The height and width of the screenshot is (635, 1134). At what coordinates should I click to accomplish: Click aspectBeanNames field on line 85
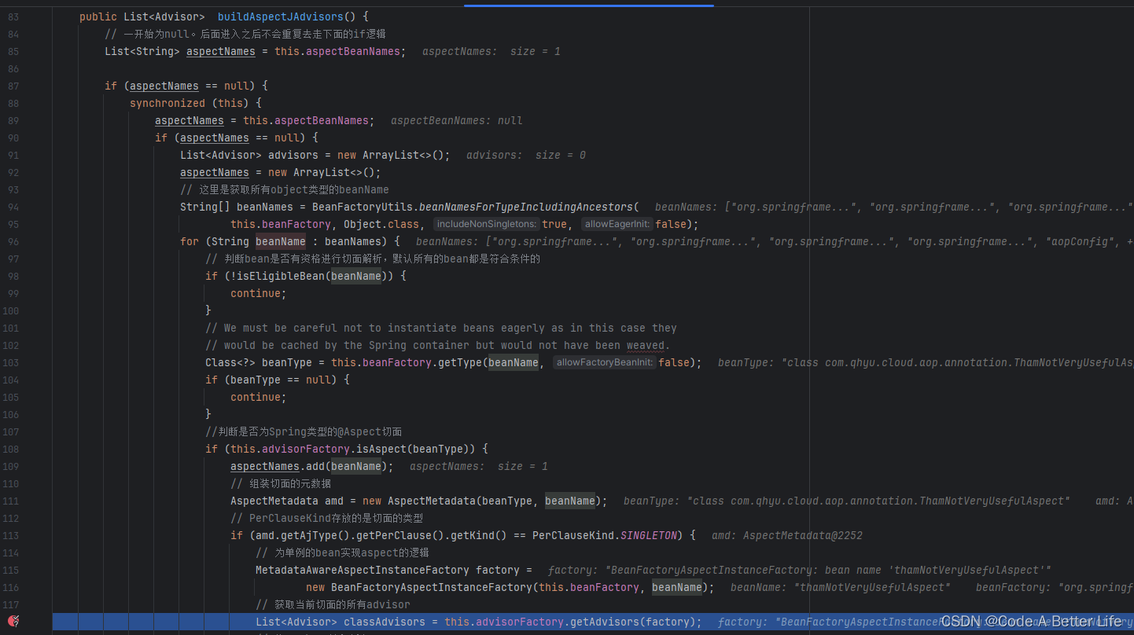353,51
